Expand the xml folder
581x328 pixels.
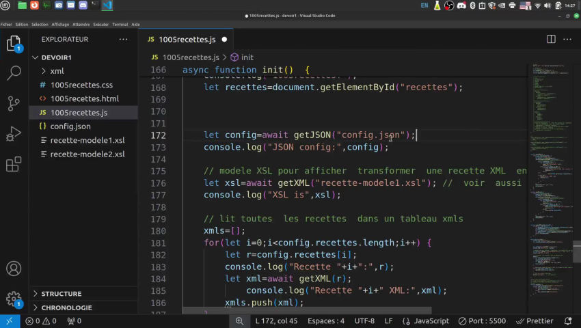coord(57,72)
